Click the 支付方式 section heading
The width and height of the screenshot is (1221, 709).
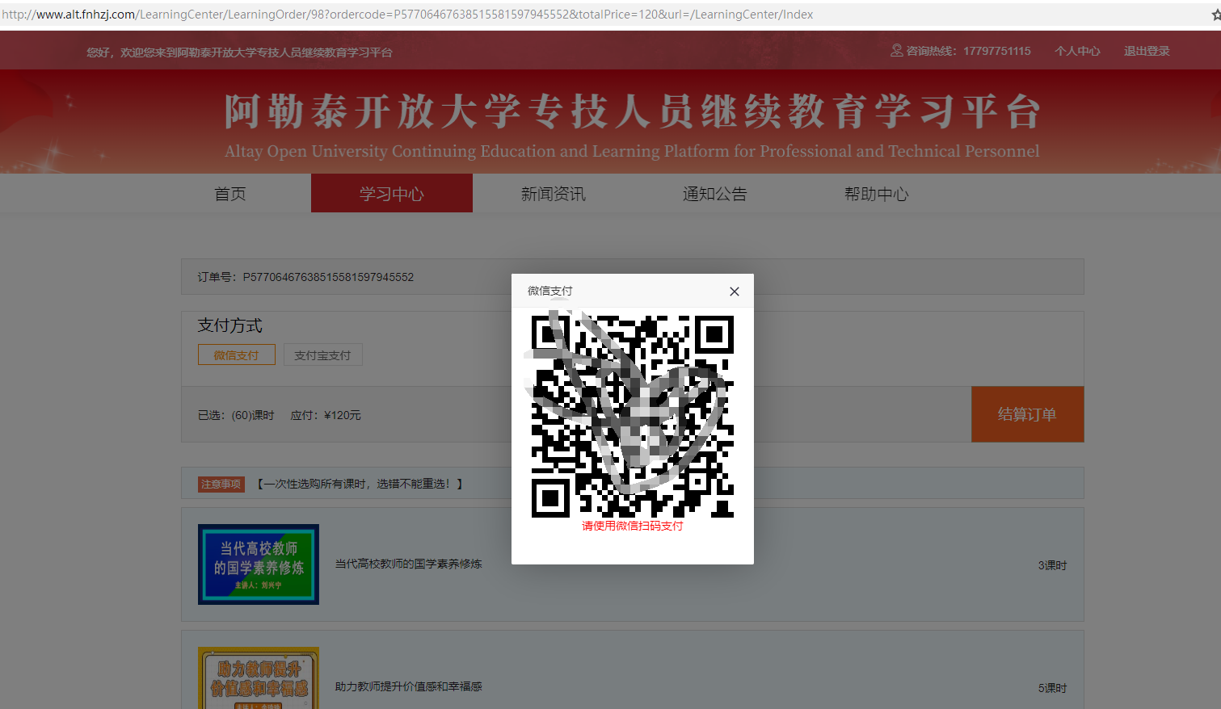pyautogui.click(x=230, y=325)
